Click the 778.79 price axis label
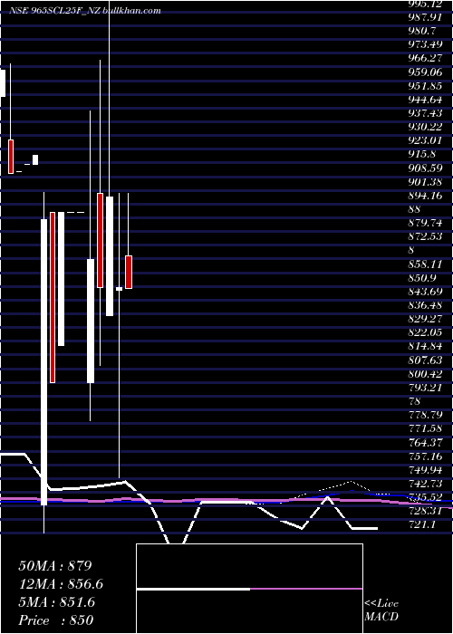 (x=426, y=415)
